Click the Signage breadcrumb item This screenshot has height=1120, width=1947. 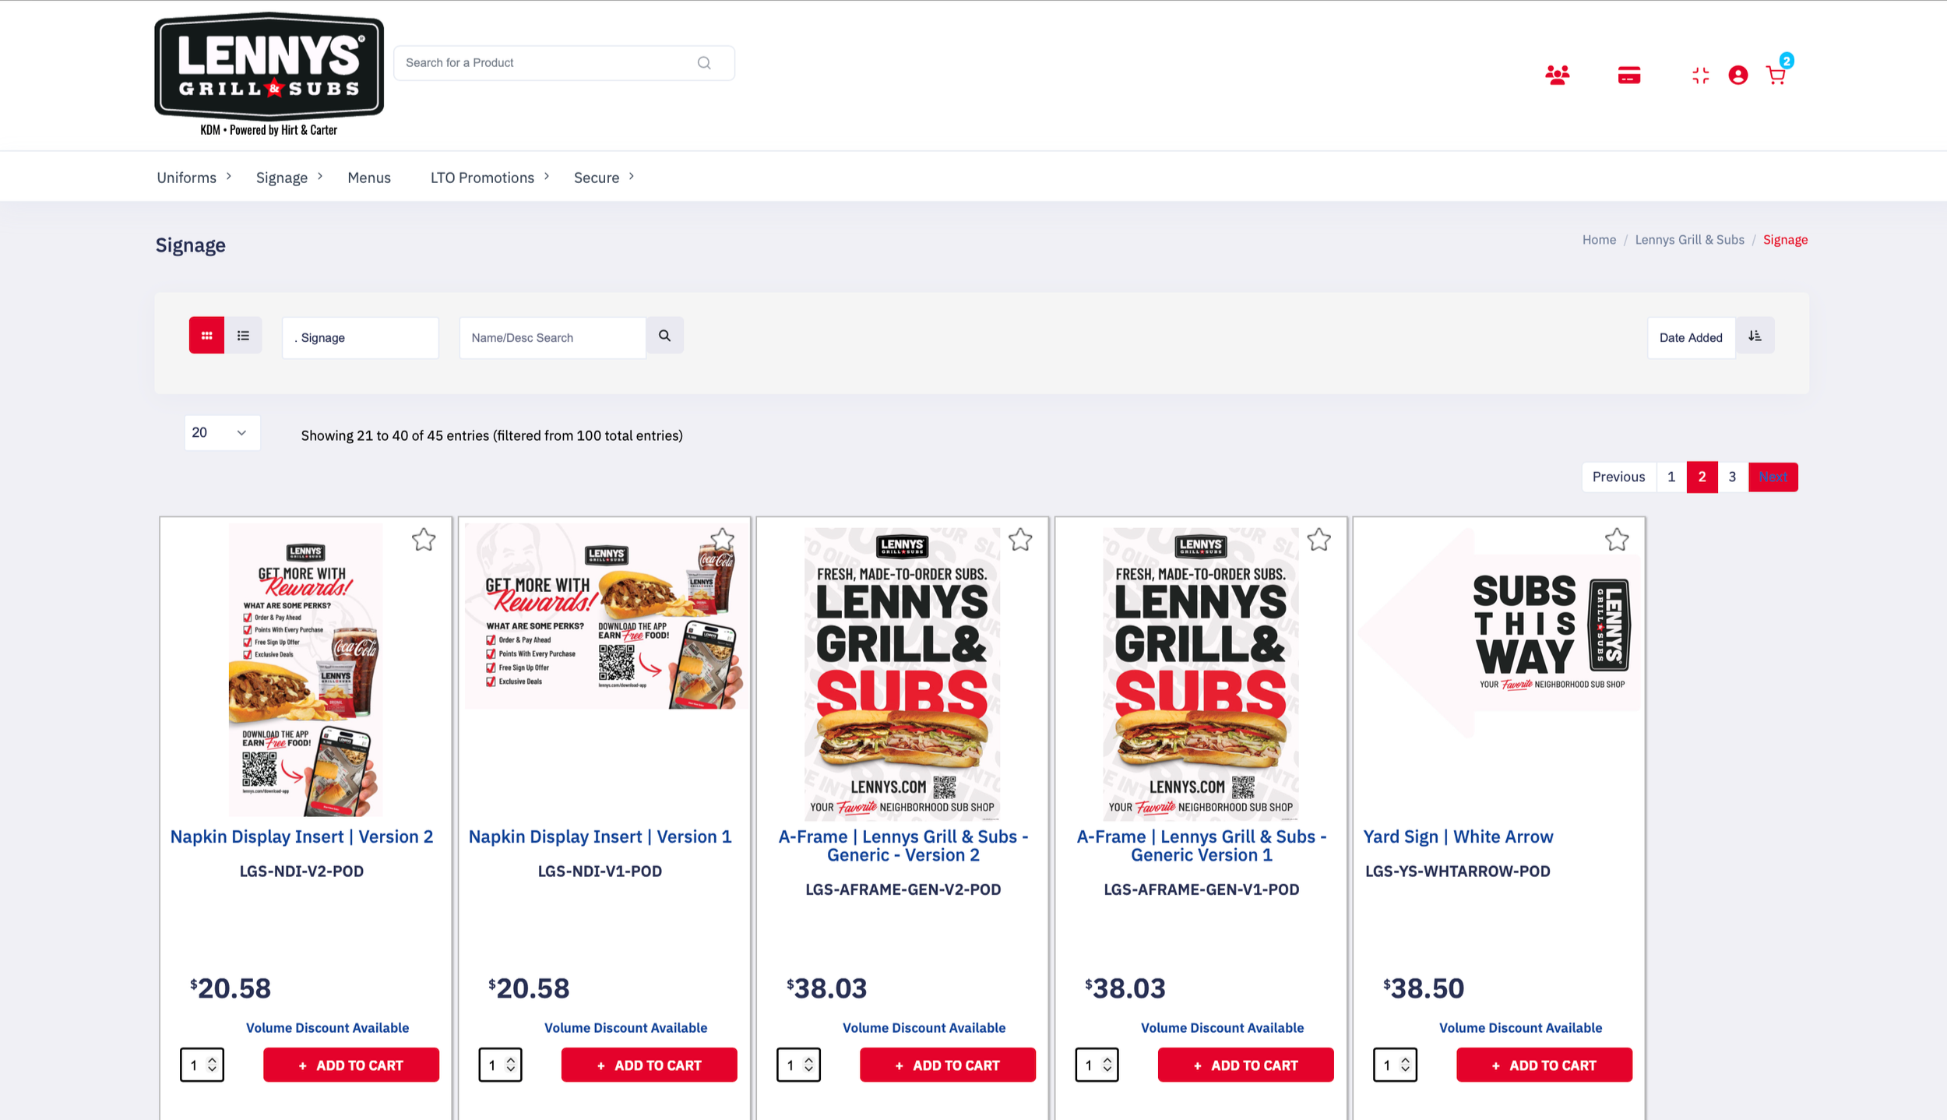click(1785, 240)
